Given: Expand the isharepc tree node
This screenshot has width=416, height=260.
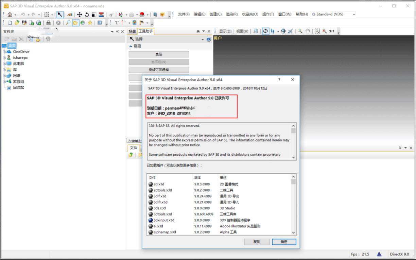Looking at the screenshot, I should pos(4,58).
